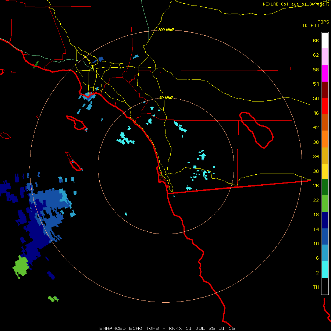331x331 pixels.
Task: Click the '01:15' time in caption
Action: click(227, 328)
